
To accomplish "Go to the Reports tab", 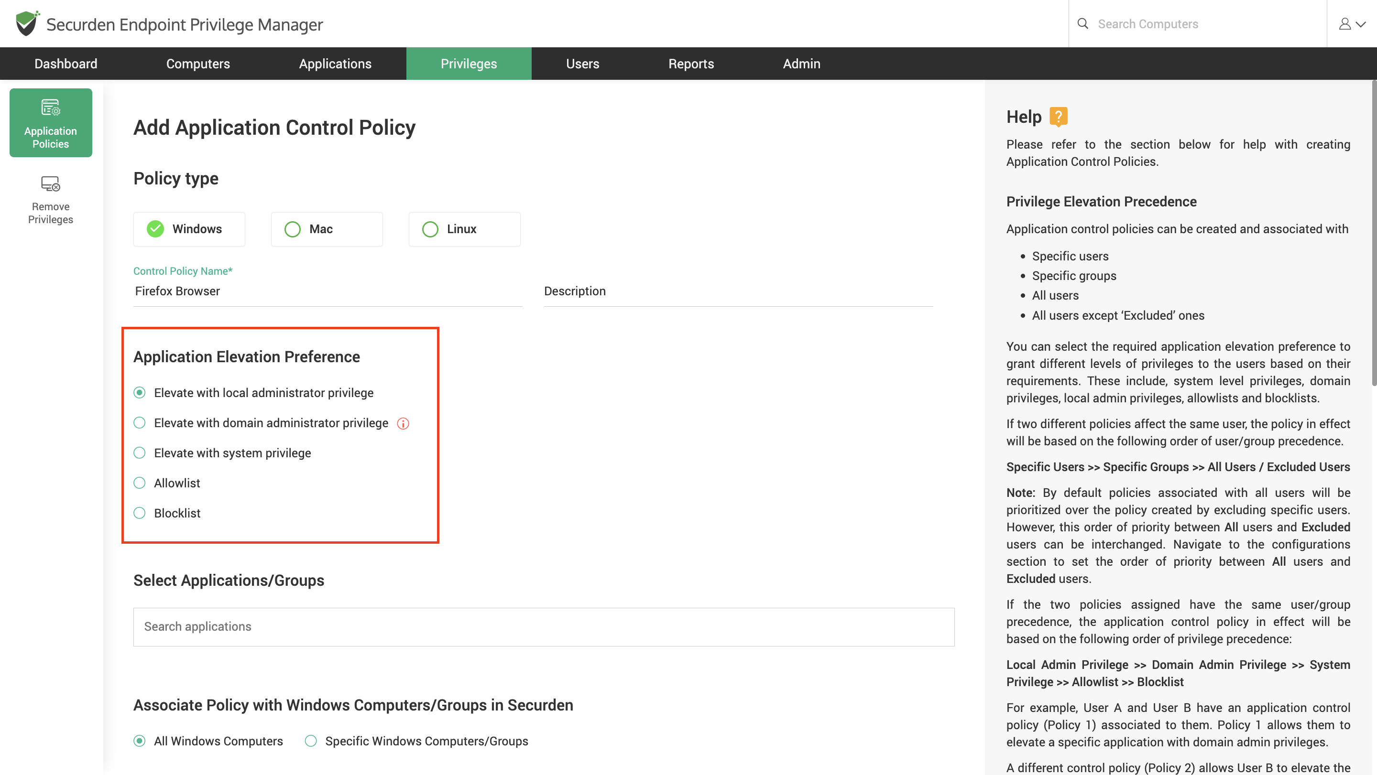I will 691,64.
